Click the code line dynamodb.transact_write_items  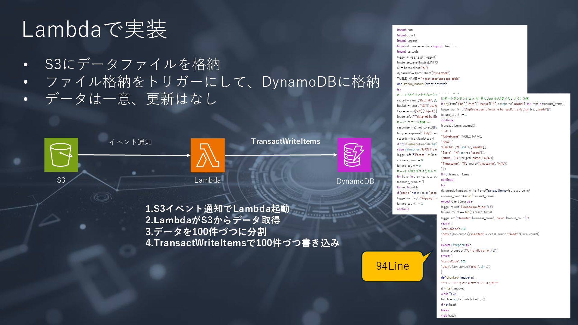485,190
